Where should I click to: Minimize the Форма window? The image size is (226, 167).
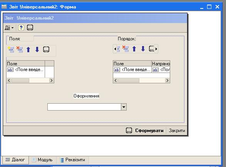click(x=202, y=7)
